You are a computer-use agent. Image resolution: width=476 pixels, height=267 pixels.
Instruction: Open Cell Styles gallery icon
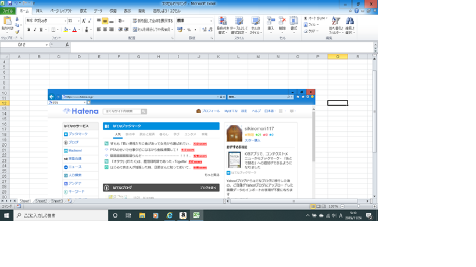[255, 21]
